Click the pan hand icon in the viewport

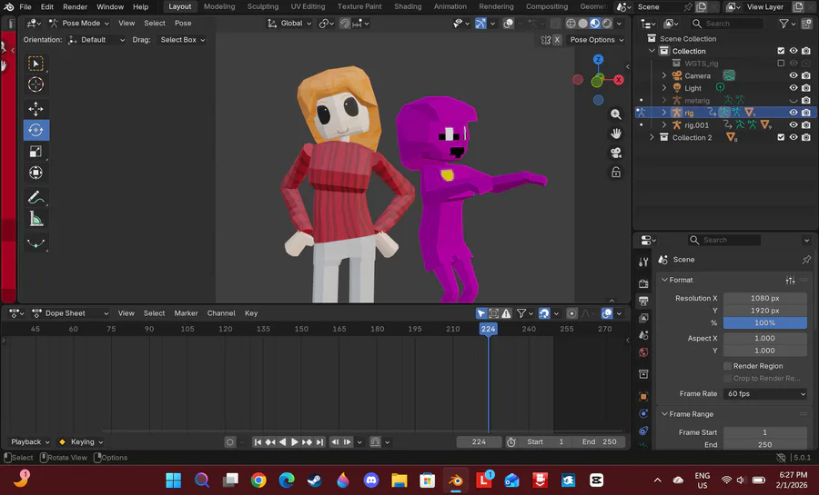point(616,133)
